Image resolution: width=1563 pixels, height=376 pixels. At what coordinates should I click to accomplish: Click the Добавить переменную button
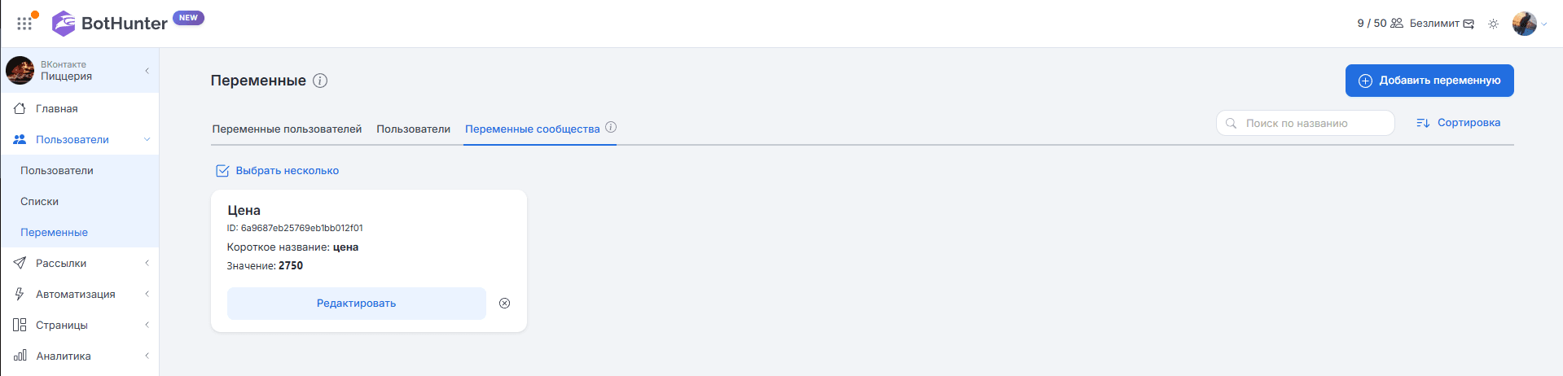coord(1429,81)
